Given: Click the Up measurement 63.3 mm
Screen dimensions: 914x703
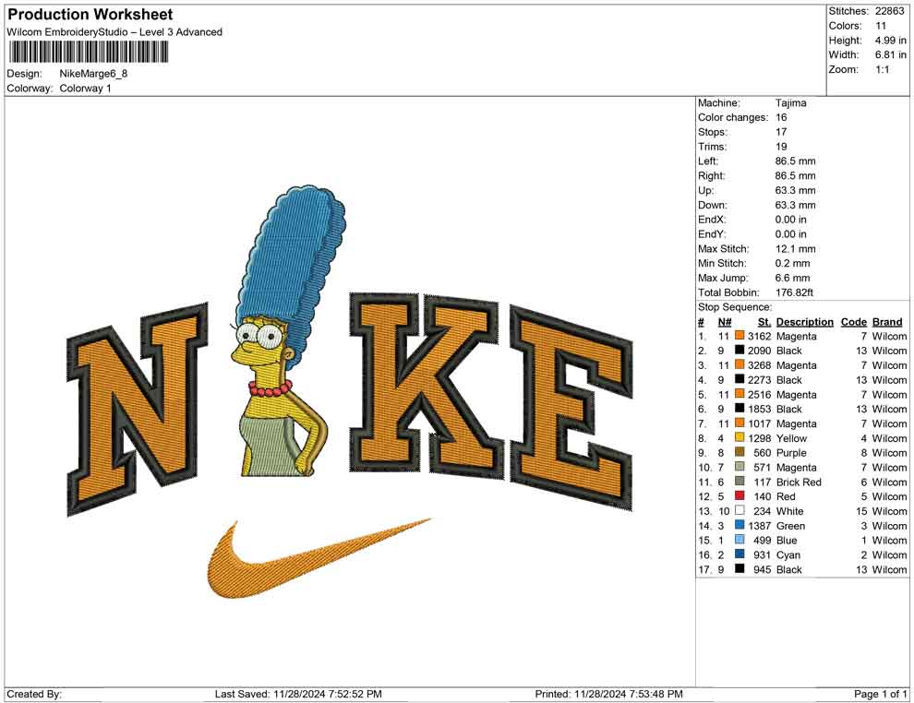Looking at the screenshot, I should click(795, 190).
